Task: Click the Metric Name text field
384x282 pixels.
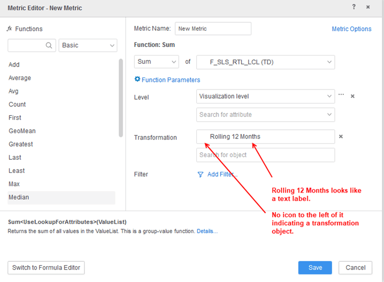Action: click(x=213, y=29)
